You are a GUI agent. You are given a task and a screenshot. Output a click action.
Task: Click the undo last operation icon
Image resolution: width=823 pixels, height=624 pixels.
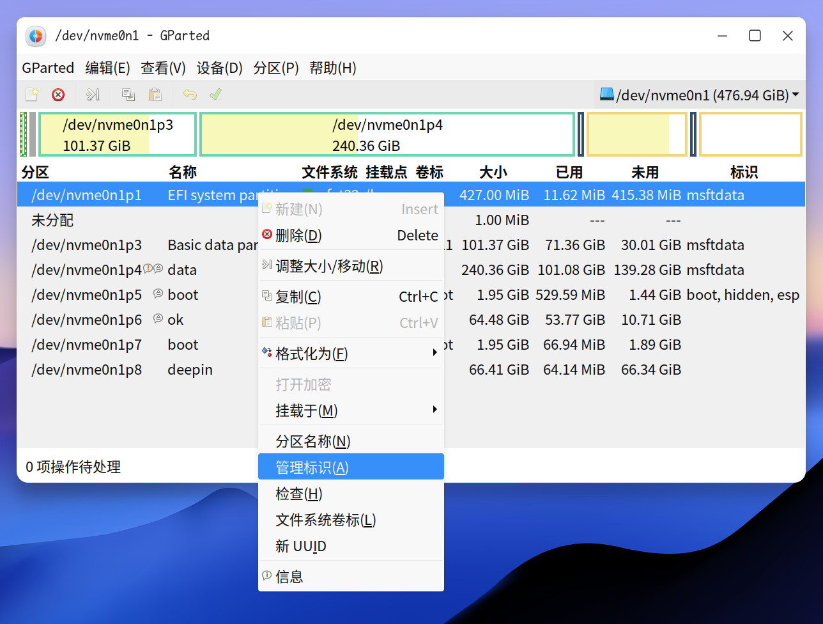click(x=190, y=95)
